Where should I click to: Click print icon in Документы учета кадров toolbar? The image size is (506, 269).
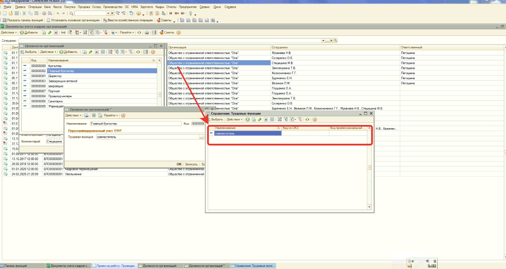click(147, 33)
